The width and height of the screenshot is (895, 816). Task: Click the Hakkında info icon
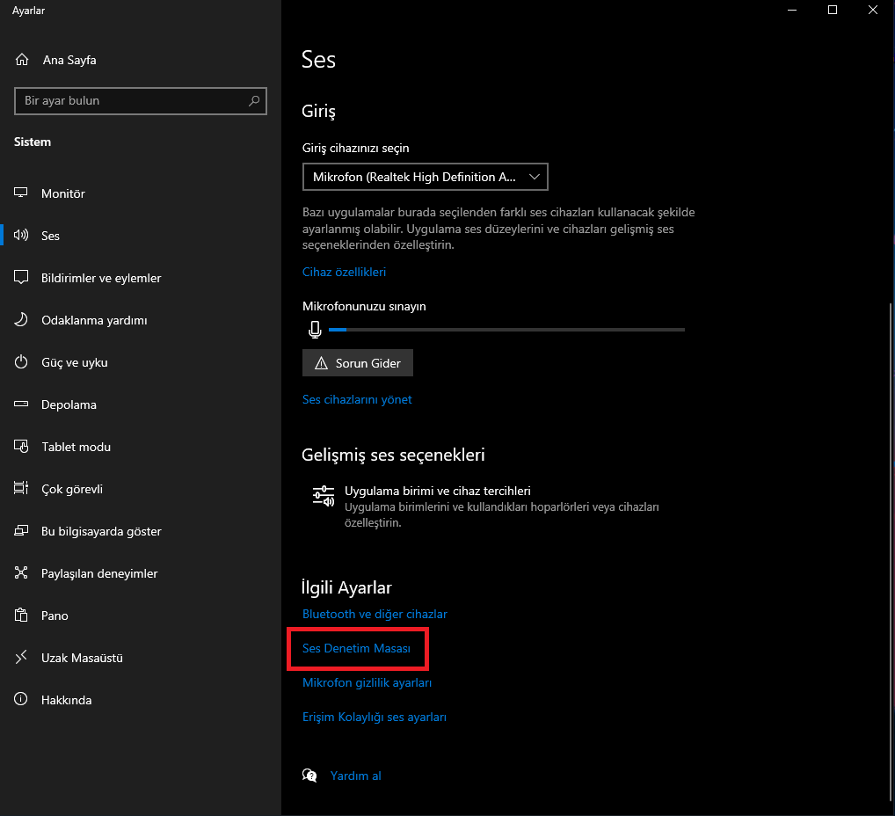click(20, 700)
